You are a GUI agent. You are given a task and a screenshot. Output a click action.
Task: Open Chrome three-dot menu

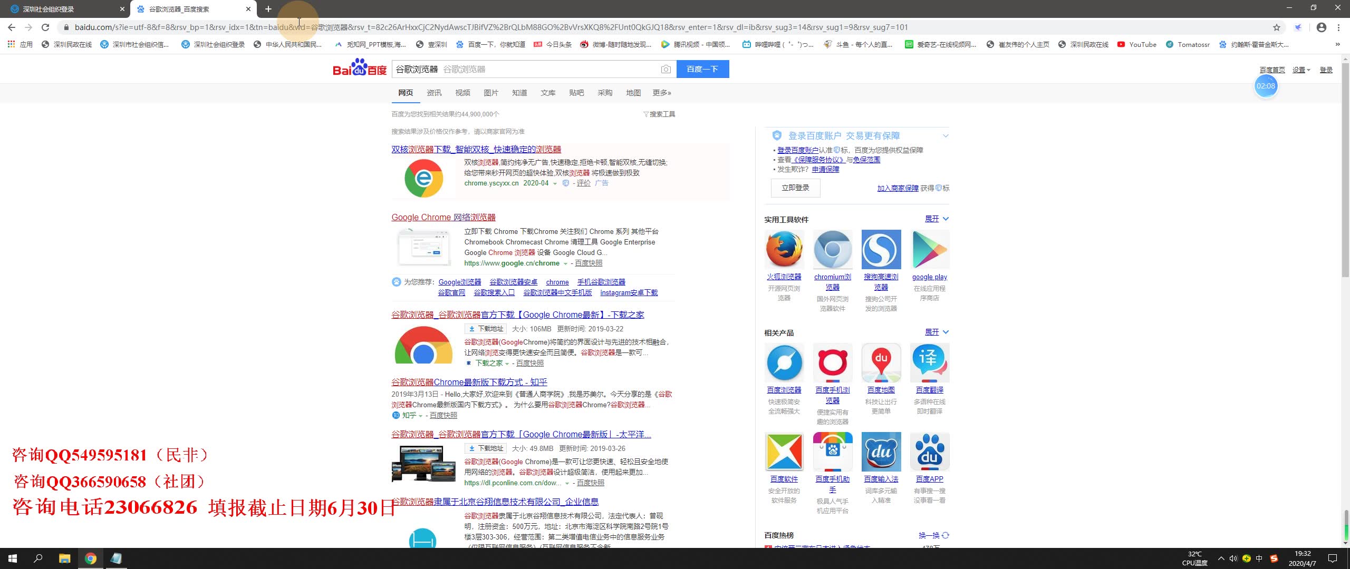[x=1338, y=27]
